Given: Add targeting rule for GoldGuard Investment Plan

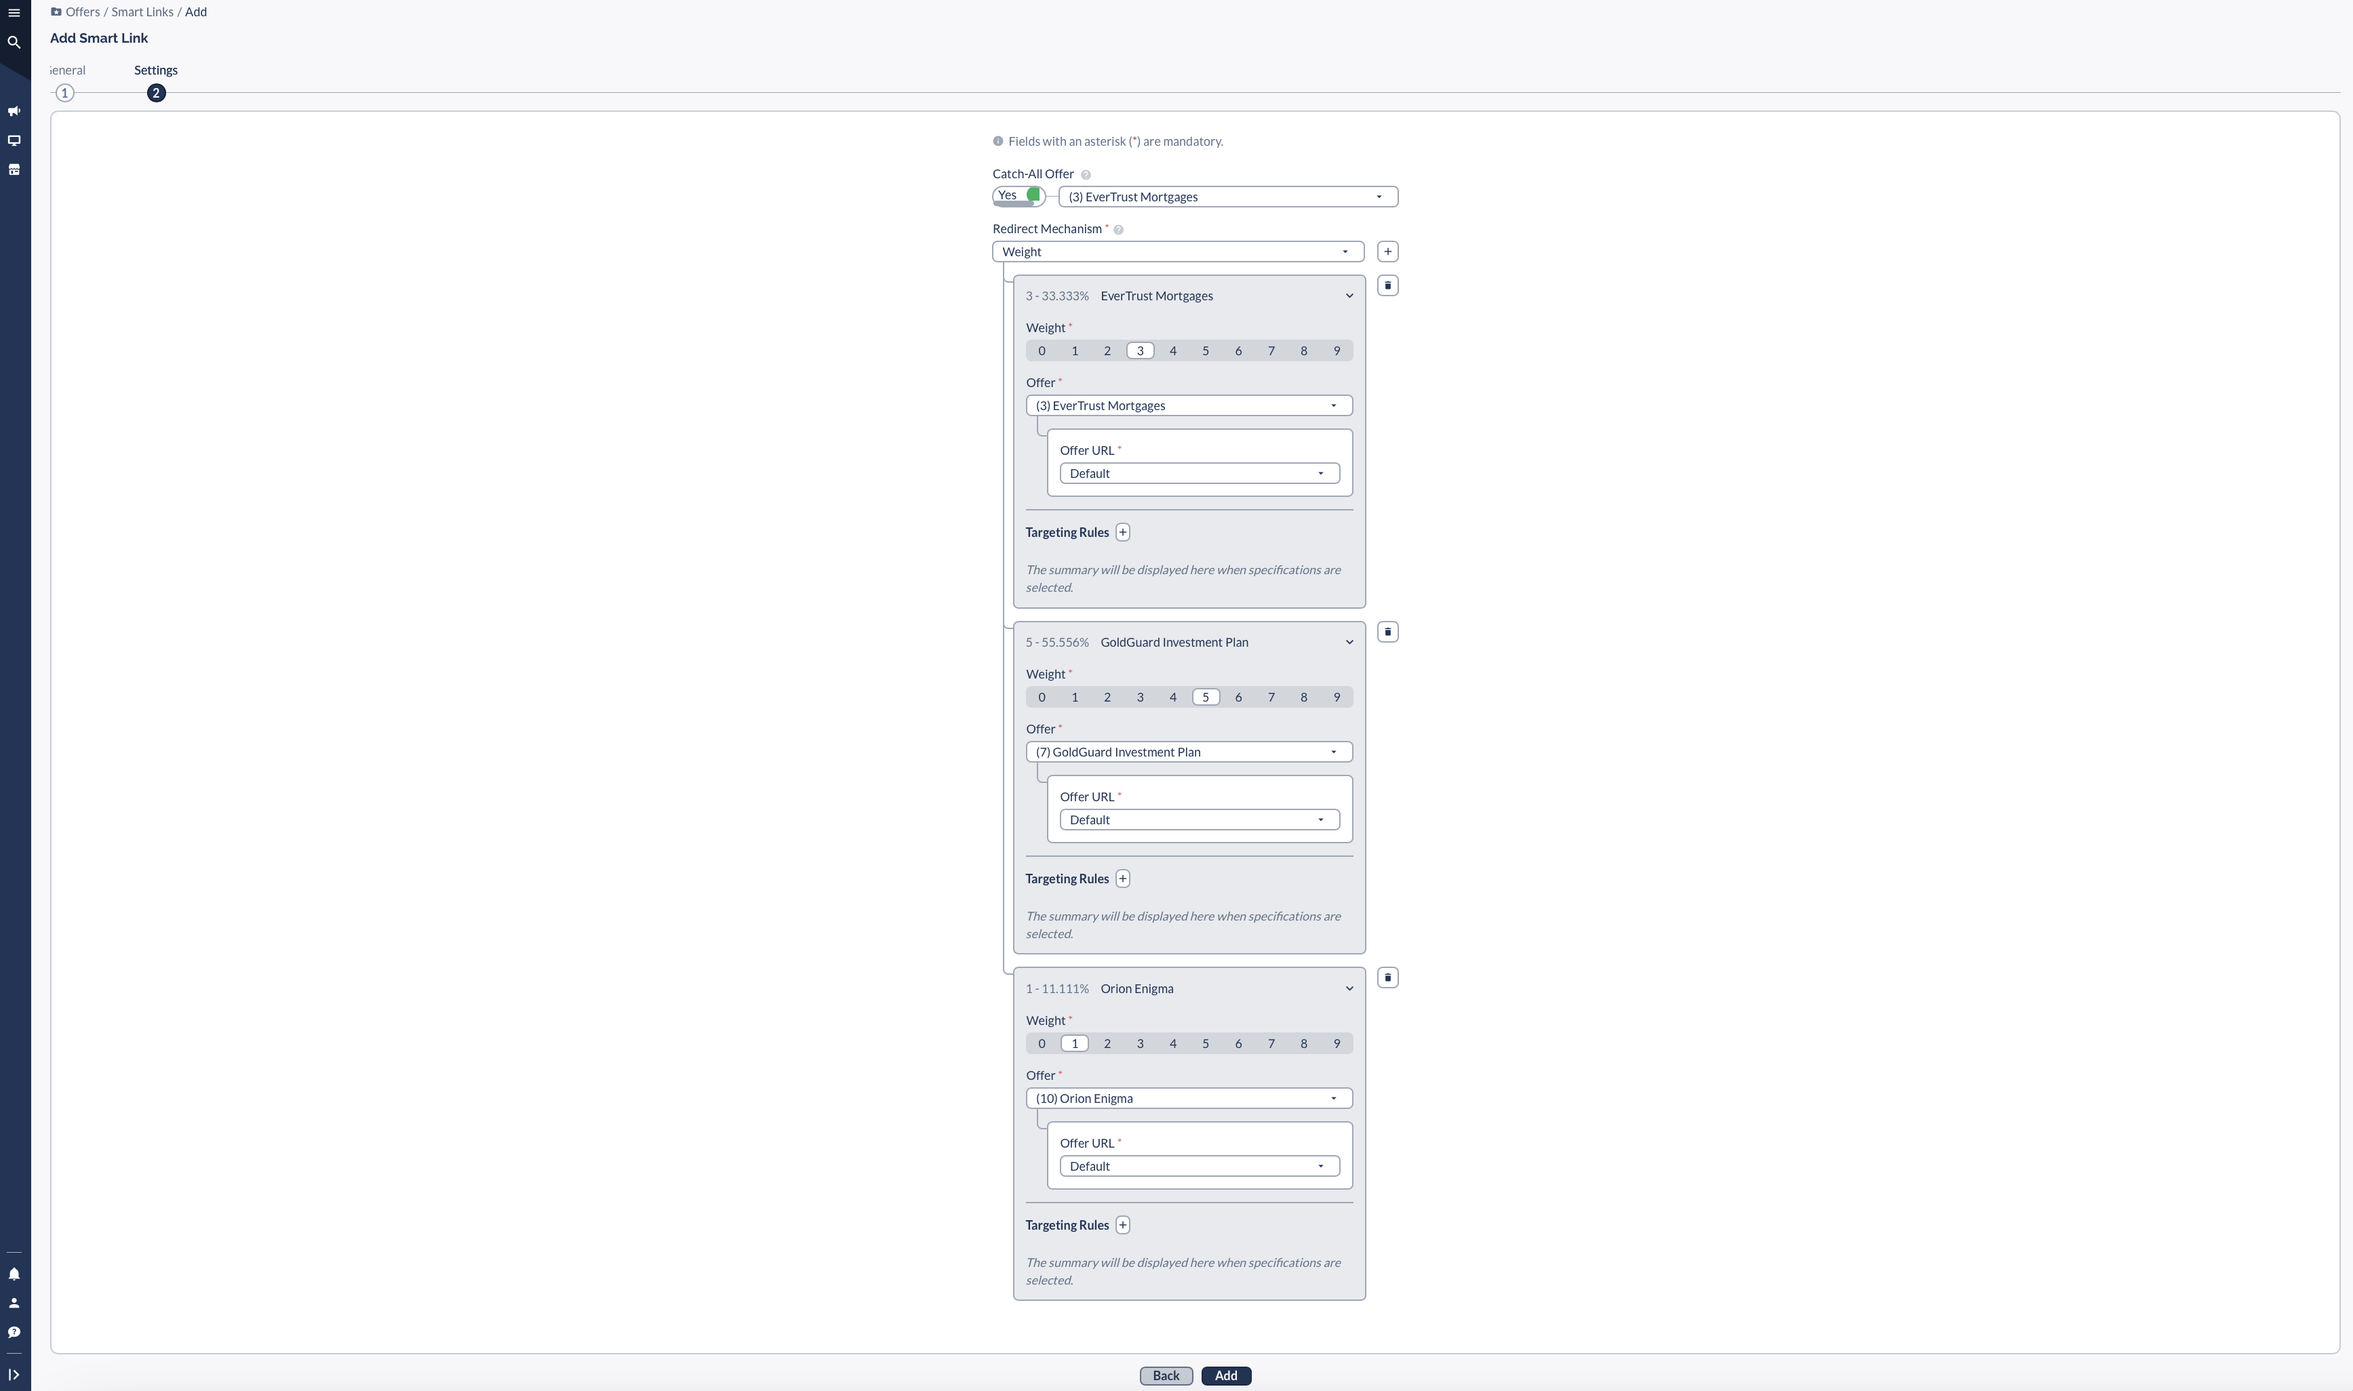Looking at the screenshot, I should tap(1123, 879).
